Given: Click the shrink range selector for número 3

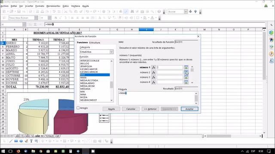Looking at the screenshot, I should point(186,77).
